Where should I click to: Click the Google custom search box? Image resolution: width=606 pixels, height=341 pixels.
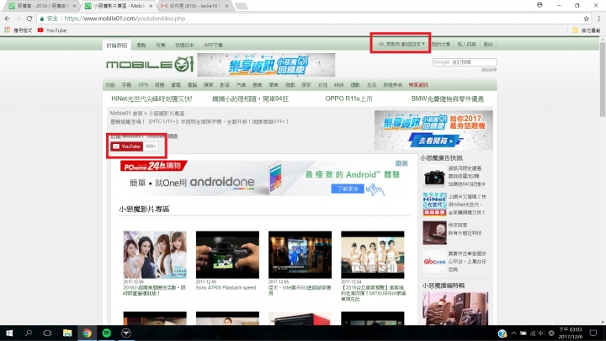click(x=464, y=62)
